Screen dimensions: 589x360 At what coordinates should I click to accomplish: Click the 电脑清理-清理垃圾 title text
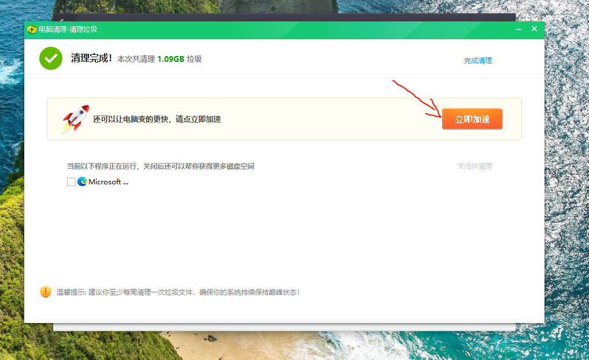(68, 29)
